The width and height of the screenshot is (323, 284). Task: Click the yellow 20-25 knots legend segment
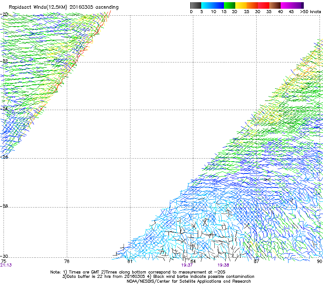[x=241, y=5]
